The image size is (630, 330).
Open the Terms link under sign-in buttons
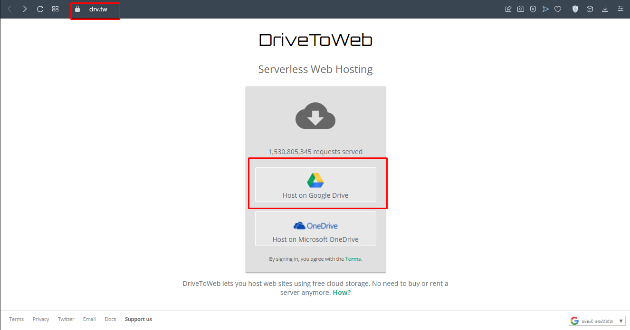(x=353, y=259)
